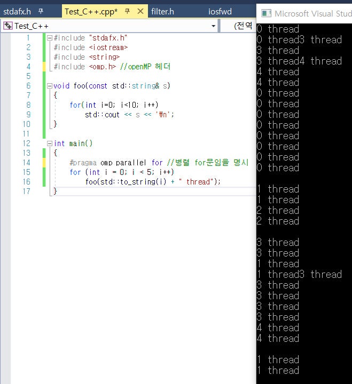Switch to the stdafx.h tab
352x384 pixels.
(17, 12)
